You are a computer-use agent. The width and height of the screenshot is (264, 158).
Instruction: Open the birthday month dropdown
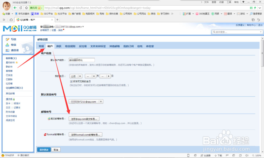click(90, 76)
